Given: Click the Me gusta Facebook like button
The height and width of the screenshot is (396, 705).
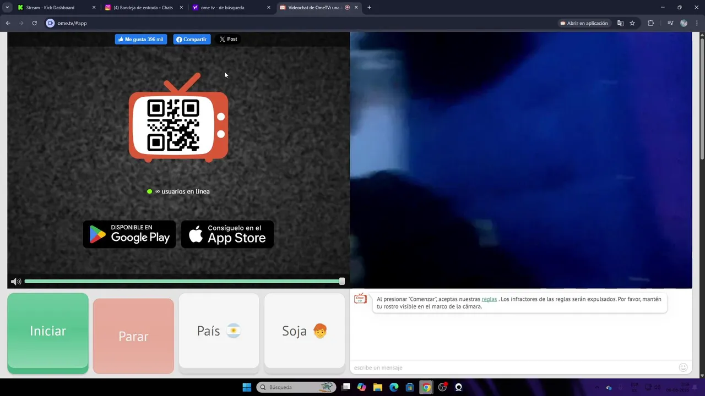Looking at the screenshot, I should [140, 39].
